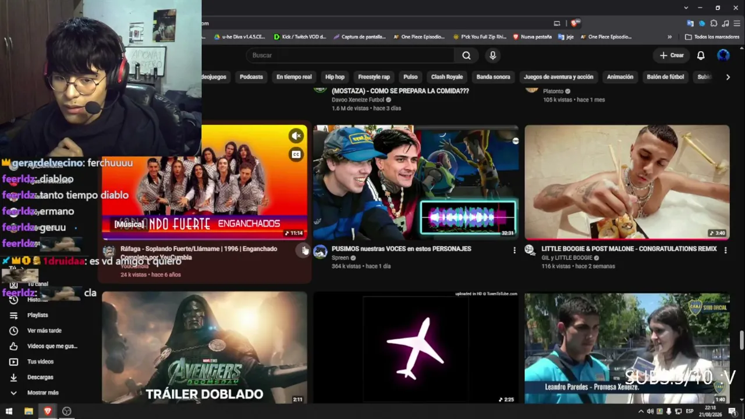Click the Playlists sidebar label

click(37, 315)
